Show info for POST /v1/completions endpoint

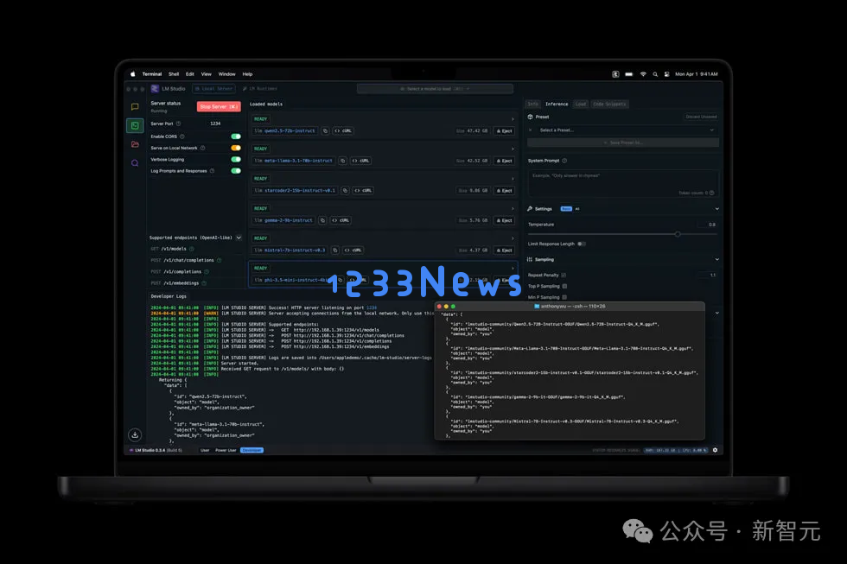click(207, 271)
